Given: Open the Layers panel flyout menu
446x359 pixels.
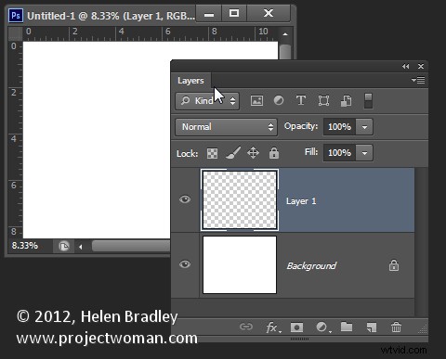Looking at the screenshot, I should pyautogui.click(x=418, y=81).
